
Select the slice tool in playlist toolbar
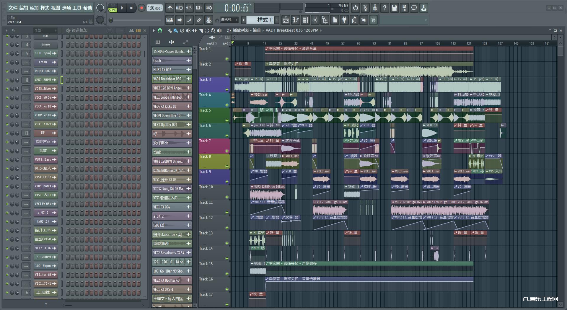[x=201, y=30]
